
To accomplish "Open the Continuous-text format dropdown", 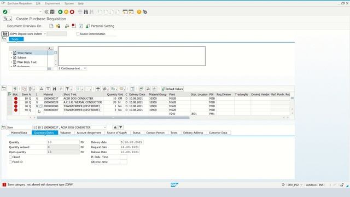I will [85, 68].
